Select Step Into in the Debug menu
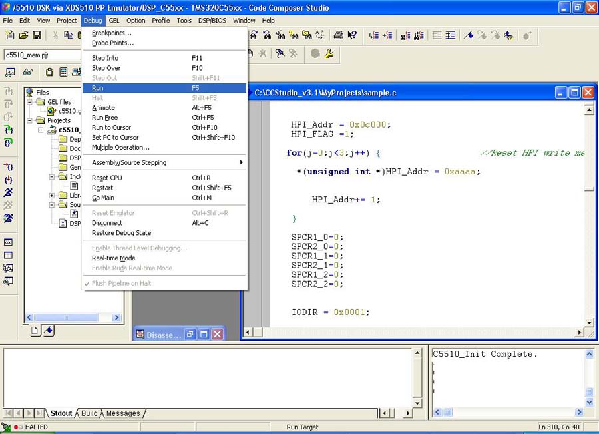 pyautogui.click(x=164, y=58)
